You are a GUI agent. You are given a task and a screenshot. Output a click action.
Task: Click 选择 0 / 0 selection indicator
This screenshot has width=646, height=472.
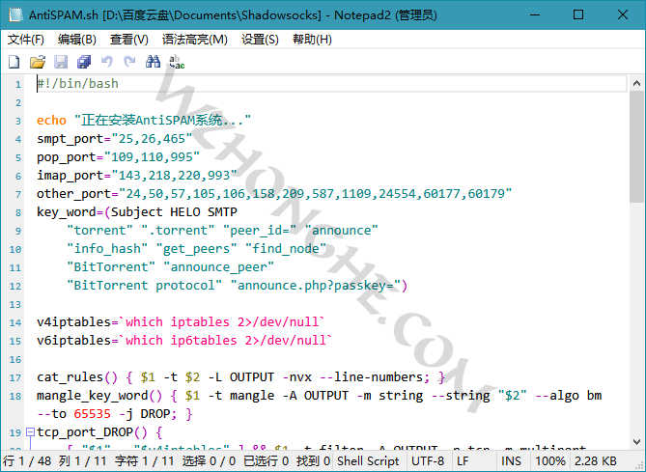click(x=209, y=460)
